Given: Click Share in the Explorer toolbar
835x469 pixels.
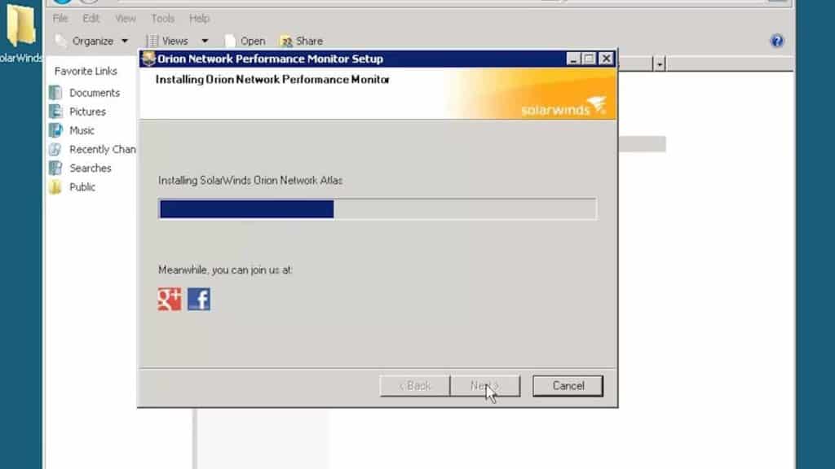Looking at the screenshot, I should click(309, 41).
